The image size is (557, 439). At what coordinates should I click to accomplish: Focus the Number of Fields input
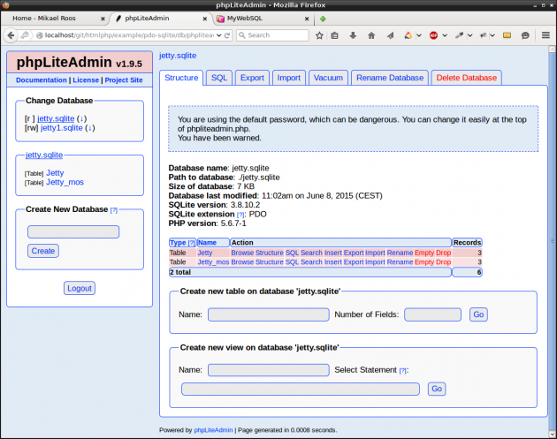tap(432, 314)
